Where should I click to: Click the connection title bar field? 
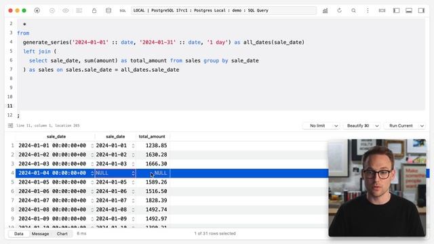(224, 11)
